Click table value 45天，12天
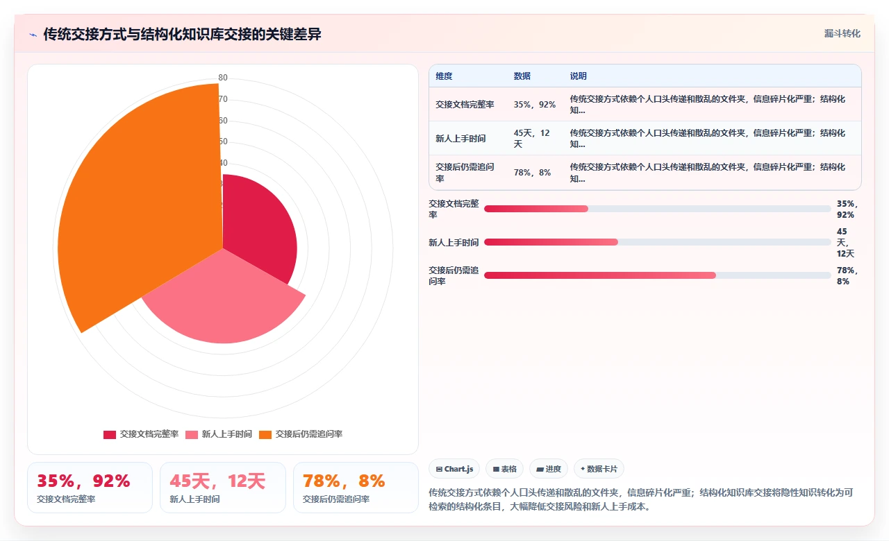The width and height of the screenshot is (889, 541). (x=532, y=139)
